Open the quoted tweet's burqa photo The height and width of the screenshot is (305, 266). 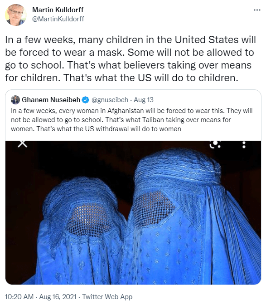point(133,212)
